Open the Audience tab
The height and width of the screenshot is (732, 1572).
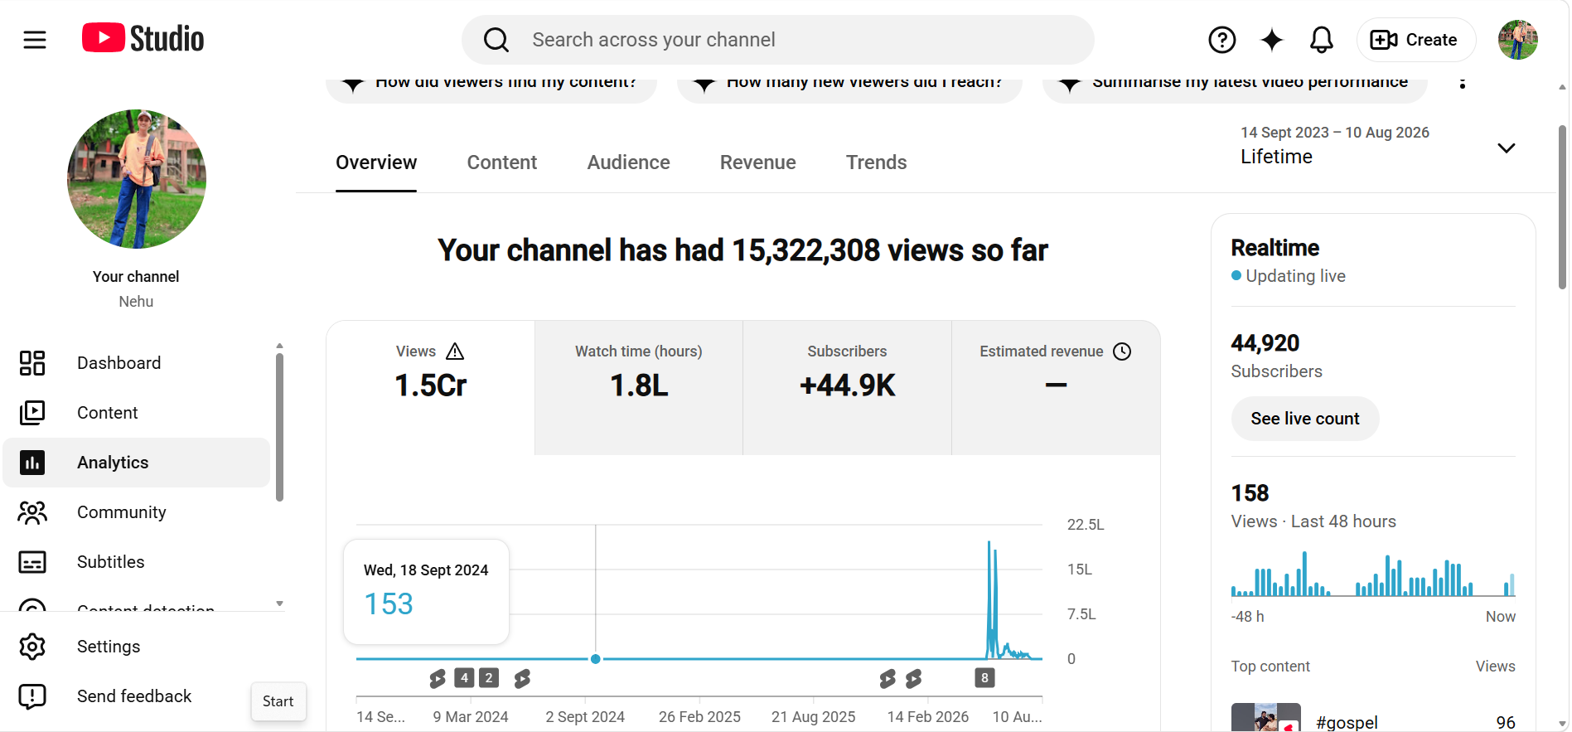(629, 162)
